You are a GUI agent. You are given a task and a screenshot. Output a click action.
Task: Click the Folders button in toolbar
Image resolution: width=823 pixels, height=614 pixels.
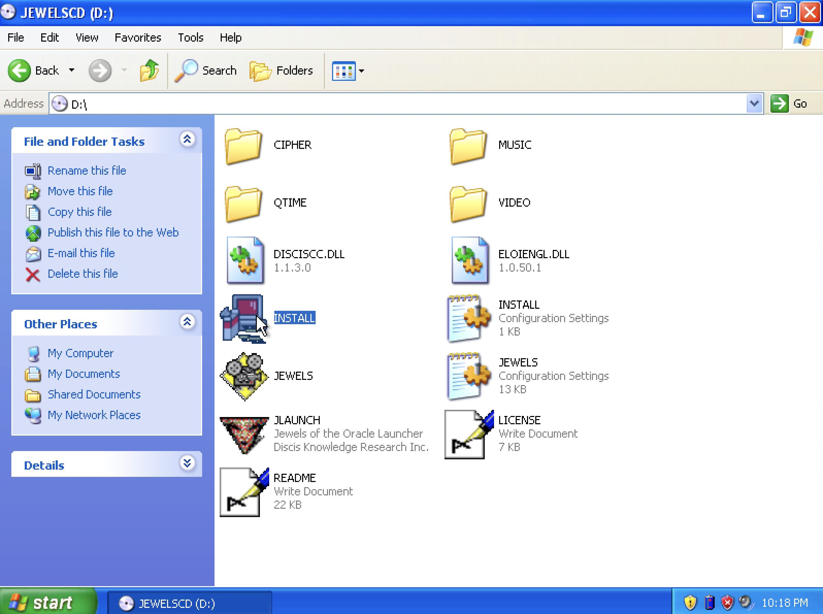(282, 70)
